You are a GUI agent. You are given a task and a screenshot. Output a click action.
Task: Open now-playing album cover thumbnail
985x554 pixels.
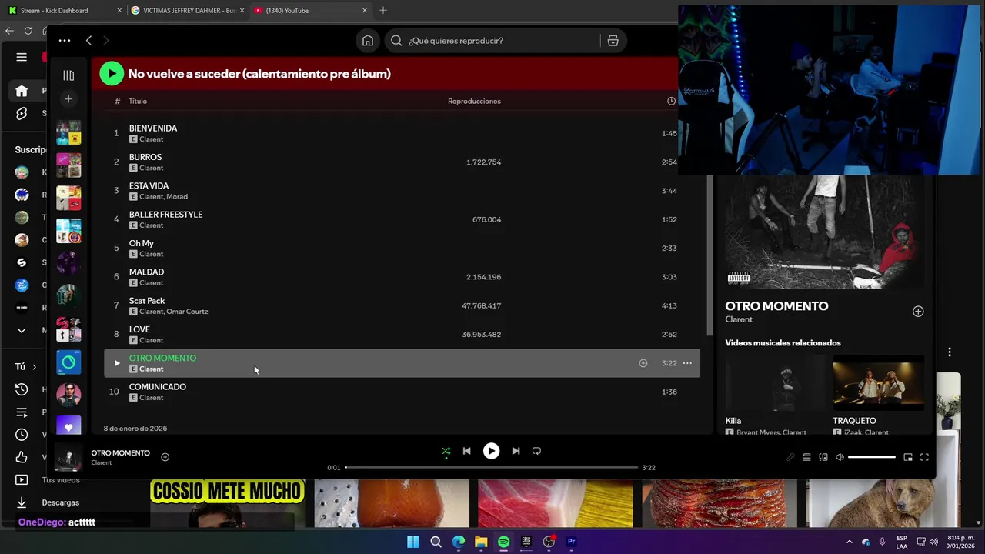pos(68,457)
